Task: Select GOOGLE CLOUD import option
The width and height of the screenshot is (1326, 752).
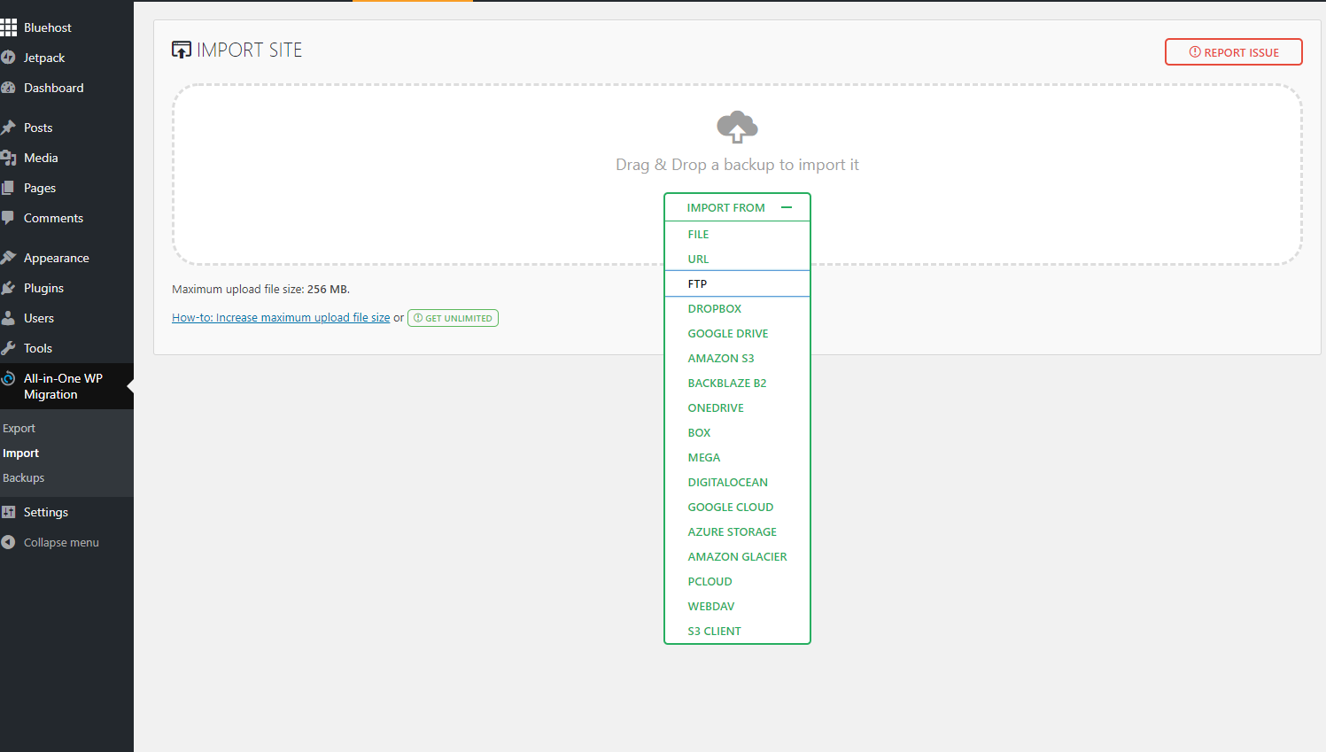Action: pyautogui.click(x=737, y=507)
